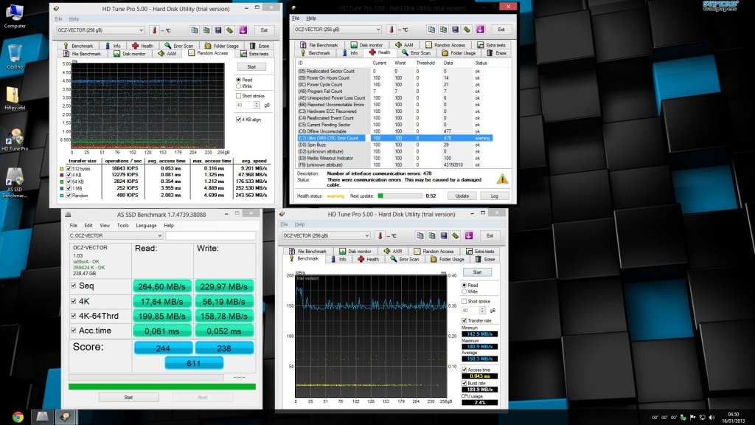The width and height of the screenshot is (755, 425).
Task: Click Start in the Benchmark HD Tune window
Action: pos(477,272)
